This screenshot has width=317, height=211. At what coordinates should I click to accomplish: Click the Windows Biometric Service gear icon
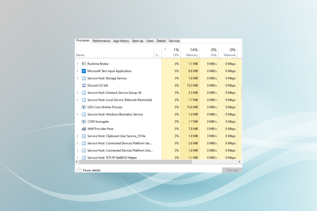[x=84, y=114]
